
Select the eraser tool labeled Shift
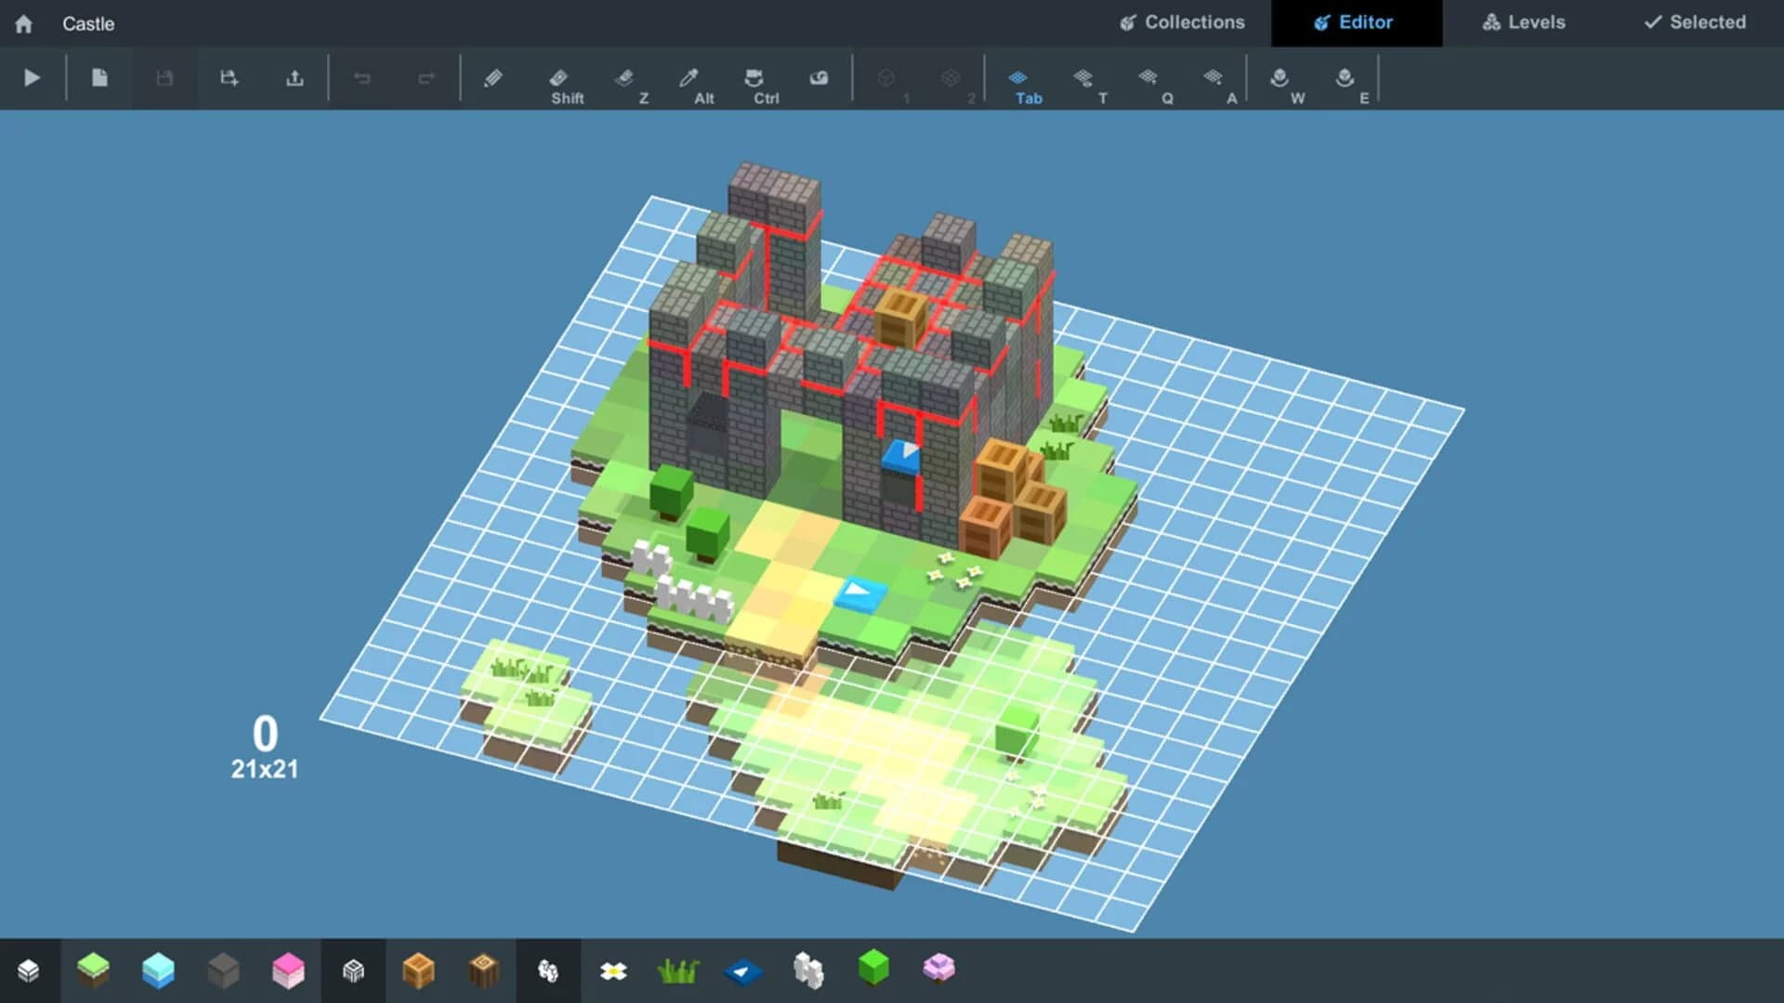coord(558,79)
